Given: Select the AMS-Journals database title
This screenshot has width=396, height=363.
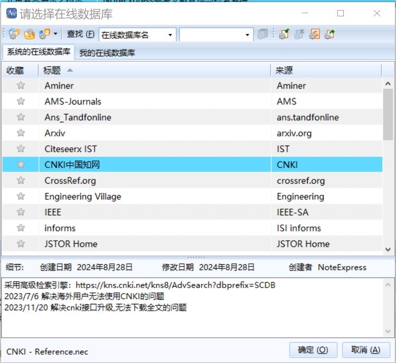Looking at the screenshot, I should (73, 101).
